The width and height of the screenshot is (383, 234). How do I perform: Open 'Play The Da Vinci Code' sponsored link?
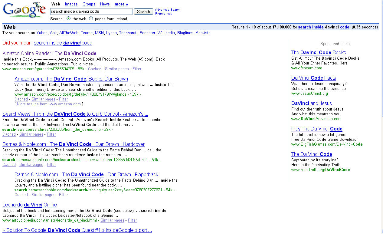317,129
